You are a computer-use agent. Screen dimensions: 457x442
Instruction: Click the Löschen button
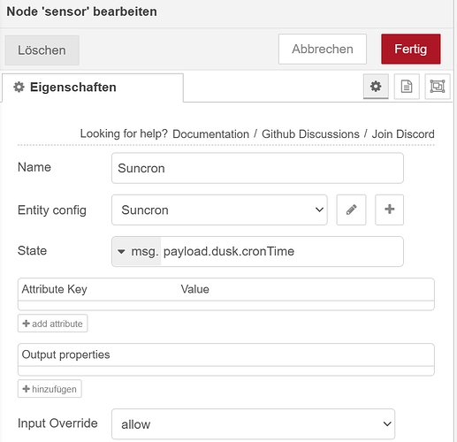coord(42,50)
